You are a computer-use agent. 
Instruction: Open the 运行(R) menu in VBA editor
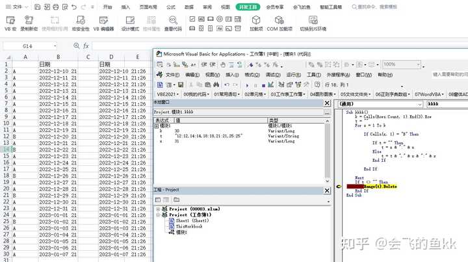(x=294, y=75)
